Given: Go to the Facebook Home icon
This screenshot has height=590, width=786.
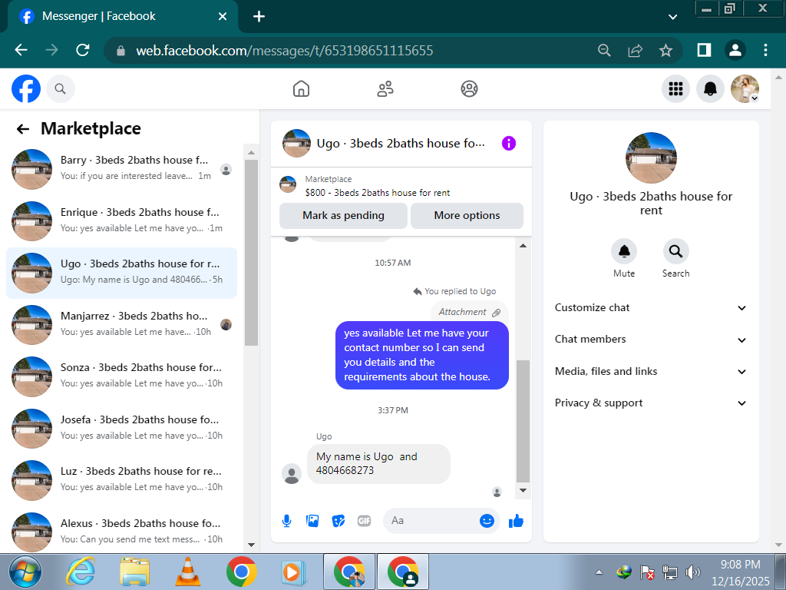Looking at the screenshot, I should point(301,89).
